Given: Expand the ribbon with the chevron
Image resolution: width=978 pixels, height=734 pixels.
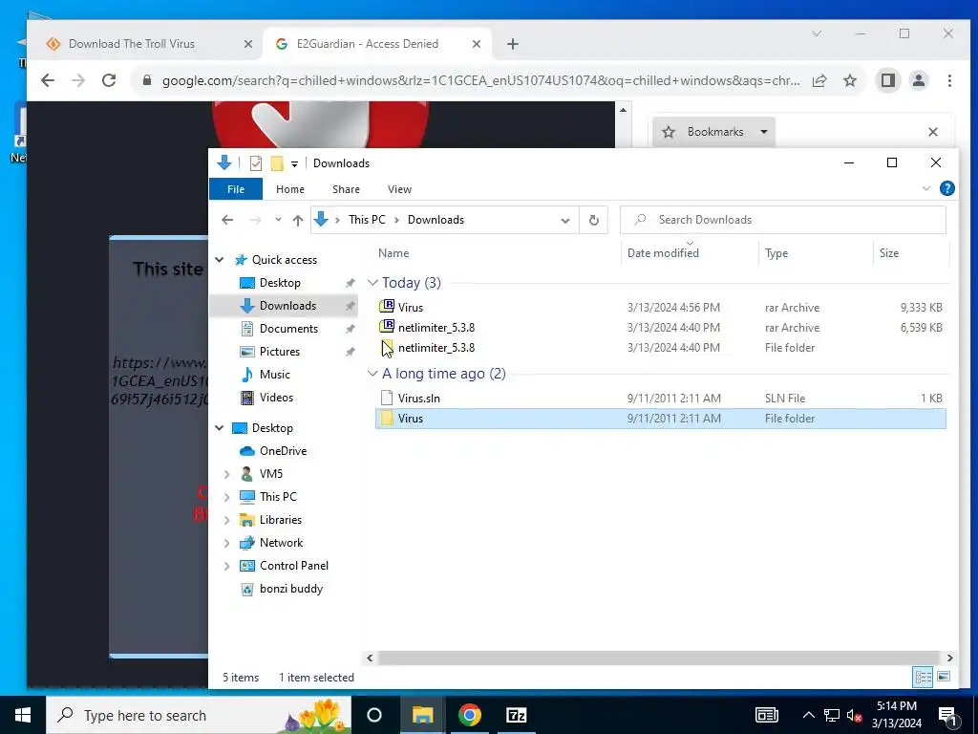Looking at the screenshot, I should point(926,188).
